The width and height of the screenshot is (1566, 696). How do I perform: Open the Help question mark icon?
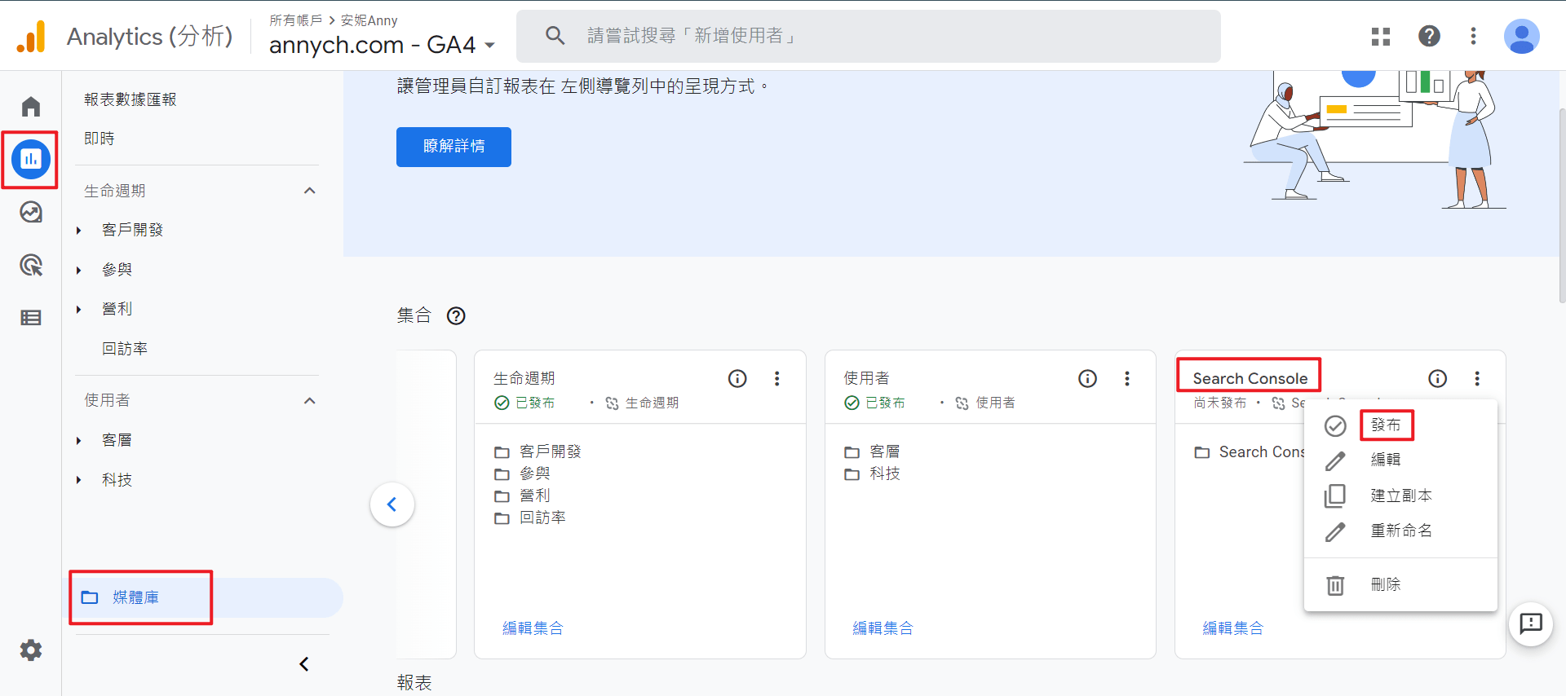pos(1429,36)
